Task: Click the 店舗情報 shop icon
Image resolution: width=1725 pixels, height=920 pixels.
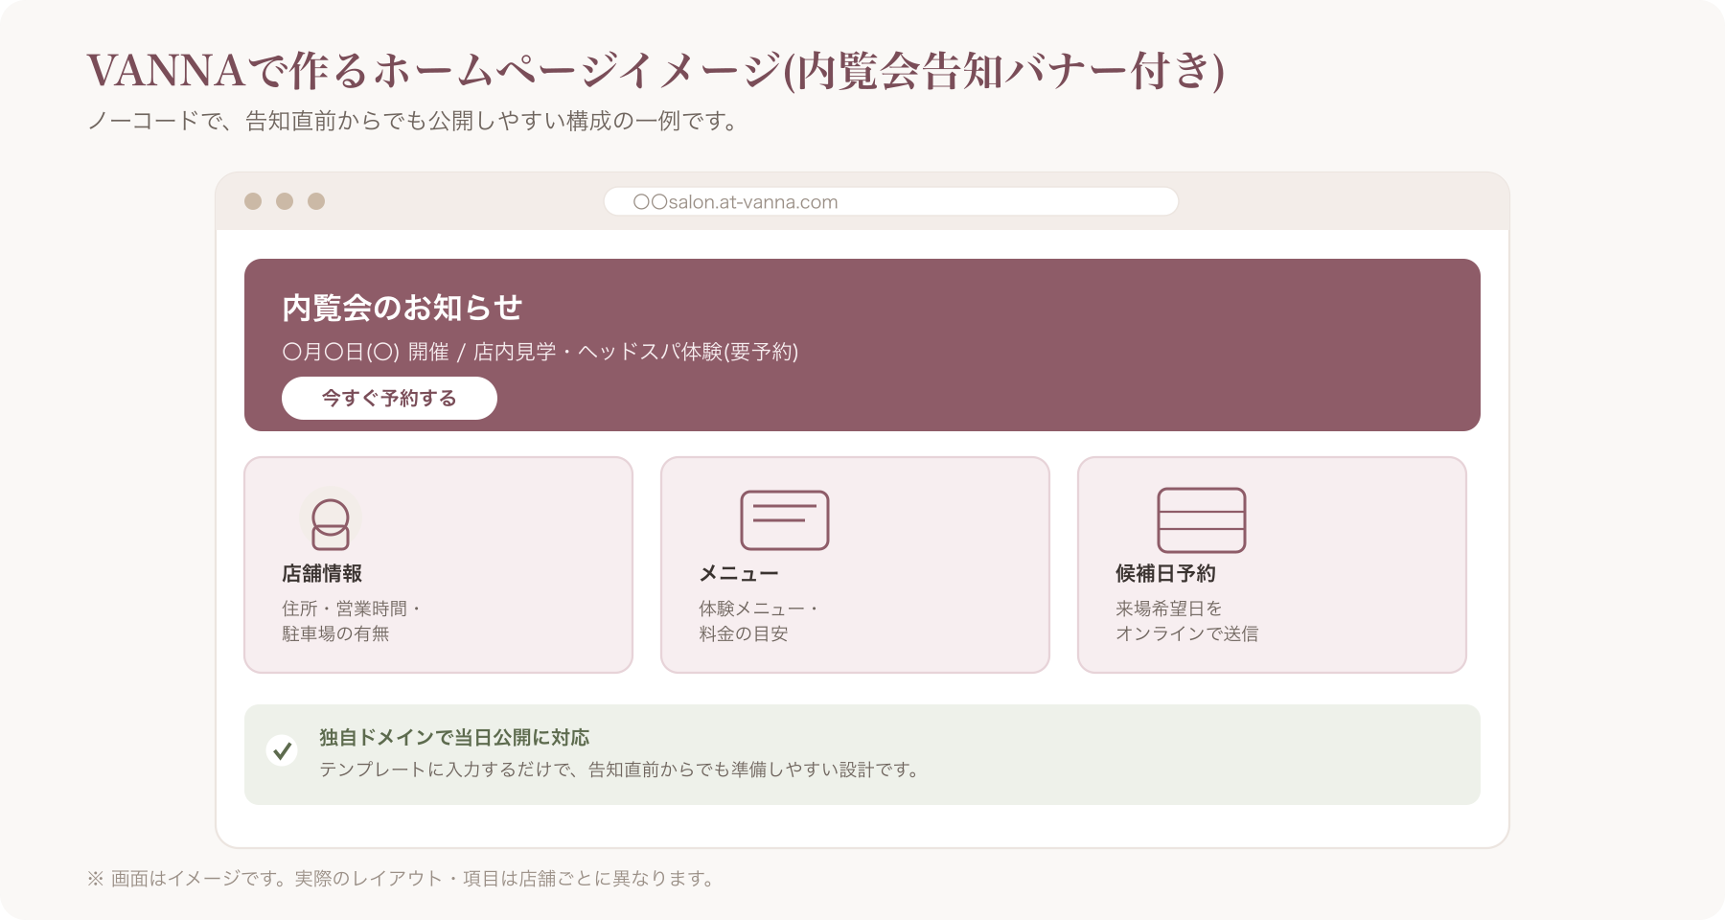Action: pos(331,520)
